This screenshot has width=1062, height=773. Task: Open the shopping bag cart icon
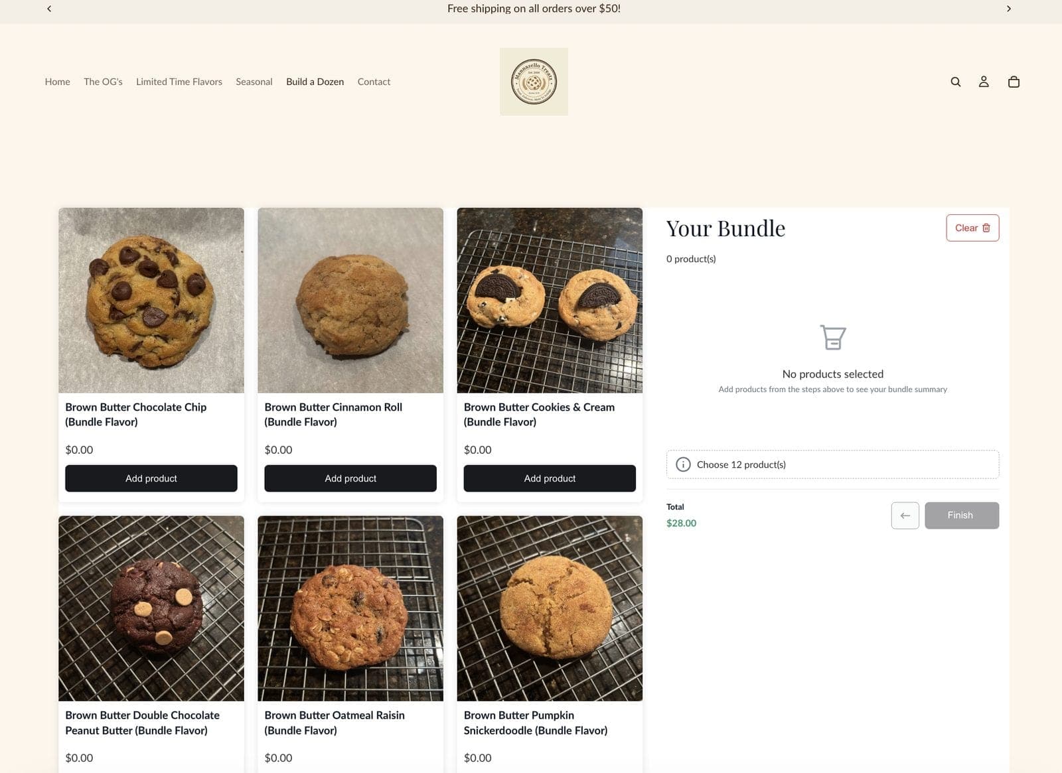1014,82
